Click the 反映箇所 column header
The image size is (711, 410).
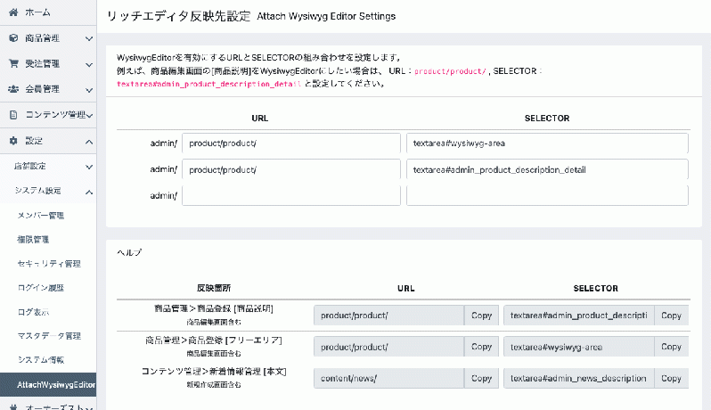(214, 288)
